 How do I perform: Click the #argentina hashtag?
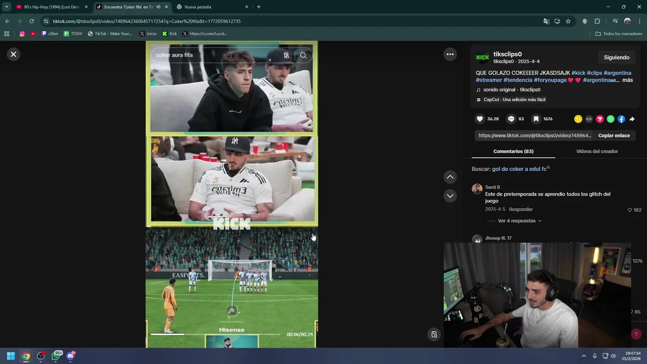617,73
